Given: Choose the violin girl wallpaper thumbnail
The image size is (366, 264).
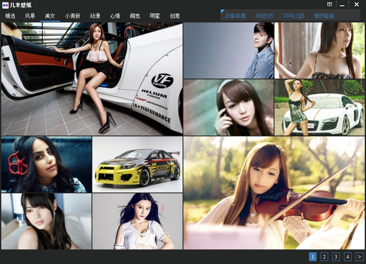Looking at the screenshot, I should pyautogui.click(x=274, y=193).
